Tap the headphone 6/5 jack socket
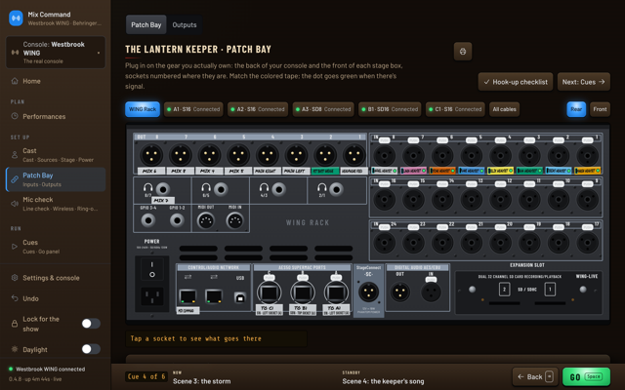This screenshot has height=390, width=625. pyautogui.click(x=221, y=189)
